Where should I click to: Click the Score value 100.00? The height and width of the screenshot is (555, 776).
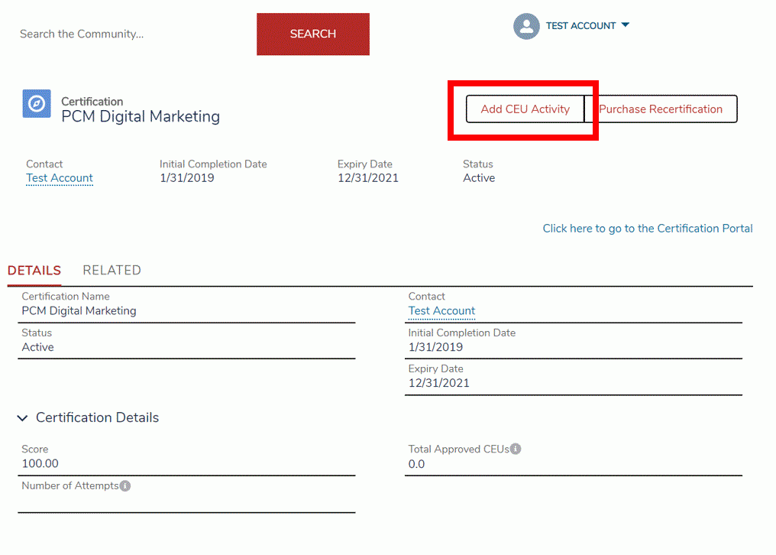(x=40, y=463)
